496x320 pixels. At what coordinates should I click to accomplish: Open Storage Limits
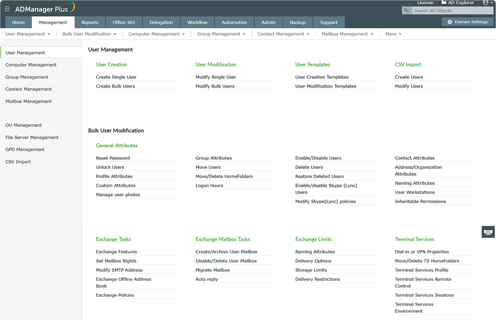coord(311,270)
